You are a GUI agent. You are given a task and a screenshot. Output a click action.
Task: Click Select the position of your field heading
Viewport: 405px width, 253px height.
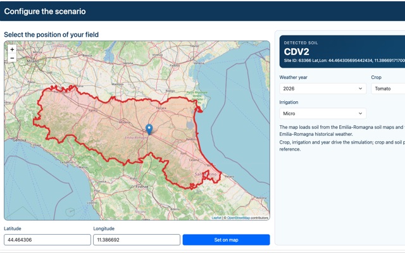[51, 35]
